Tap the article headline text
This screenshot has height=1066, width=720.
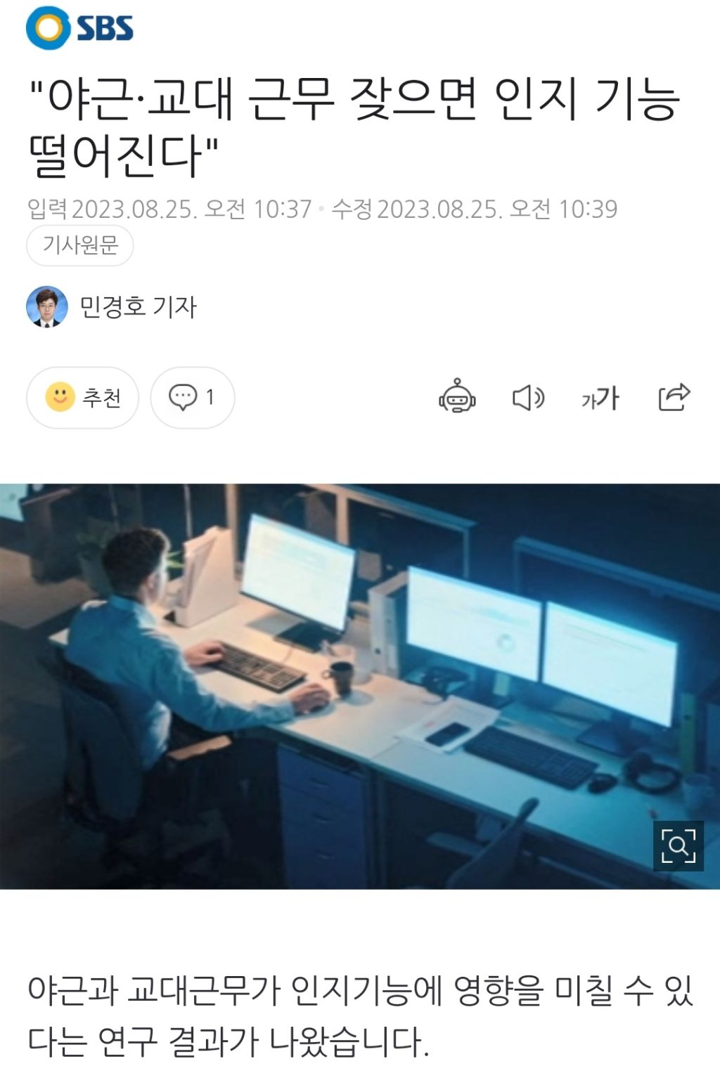tap(354, 126)
